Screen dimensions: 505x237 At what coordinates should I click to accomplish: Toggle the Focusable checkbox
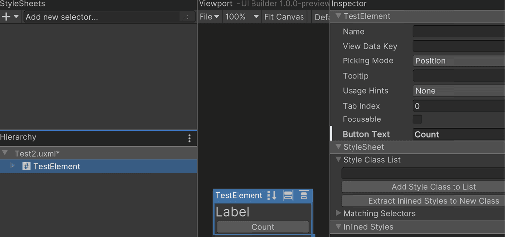point(417,119)
